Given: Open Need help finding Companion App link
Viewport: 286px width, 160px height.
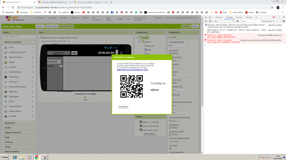Looking at the screenshot, I should tap(132, 70).
